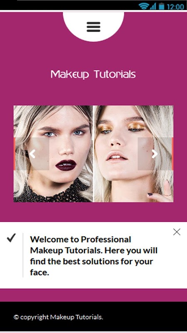Click the red strip at carousel's left edge
187x333 pixels.
coord(15,154)
